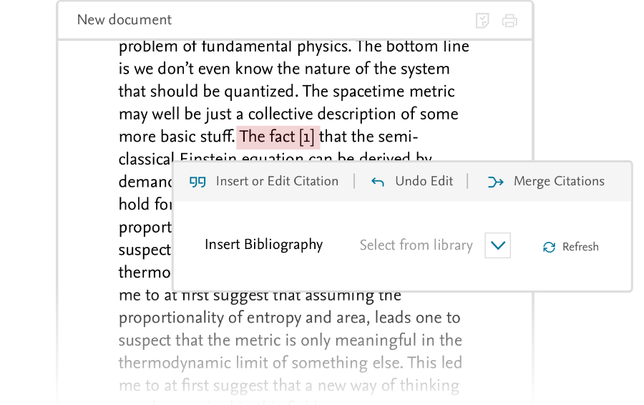
Task: Click the print icon in document header
Action: (509, 21)
